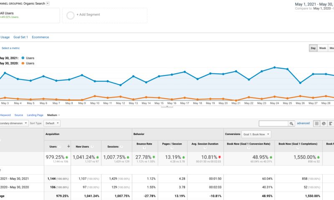The width and height of the screenshot is (334, 200).
Task: Click the New Users help icon
Action: (91, 147)
